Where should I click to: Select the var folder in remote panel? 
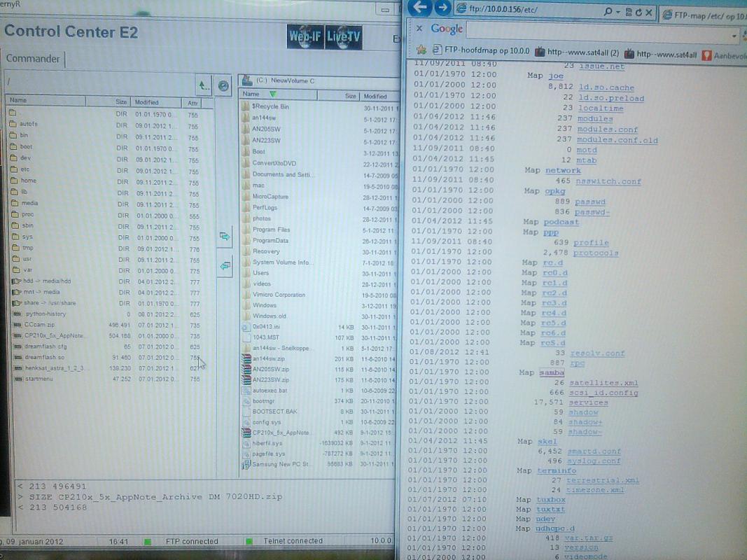click(22, 270)
